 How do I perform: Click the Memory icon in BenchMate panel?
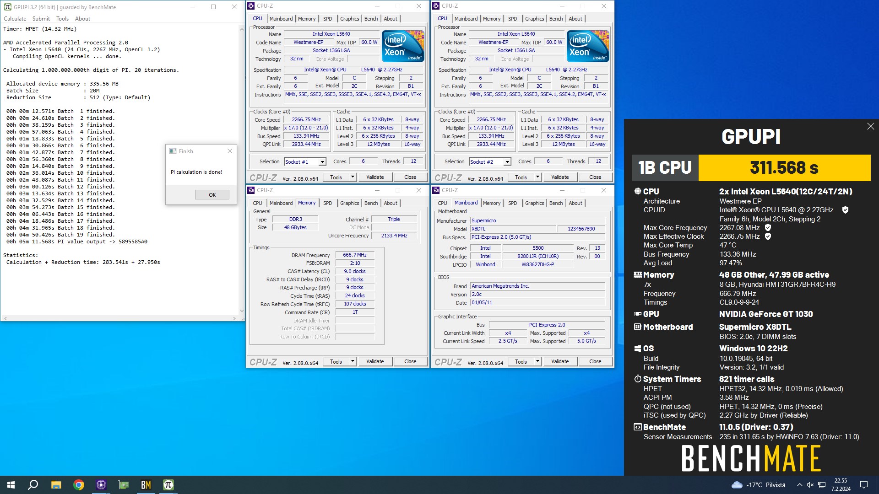[x=637, y=274]
